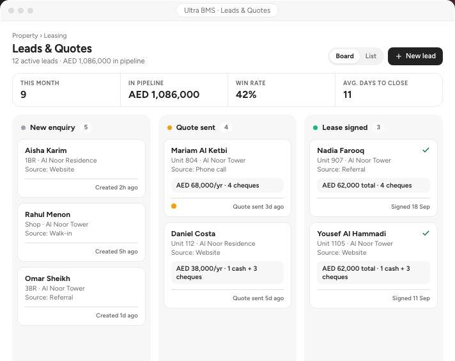
Task: Click 1BR · Al Noor Residence text
Action: 61,160
